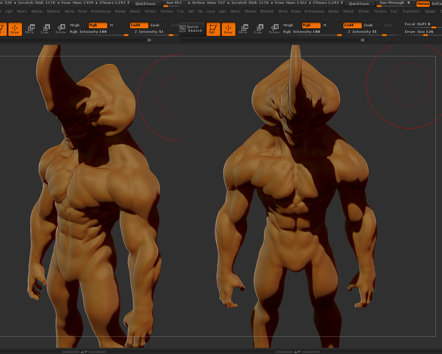Open the Layer menu
The height and width of the screenshot is (354, 442).
[211, 11]
